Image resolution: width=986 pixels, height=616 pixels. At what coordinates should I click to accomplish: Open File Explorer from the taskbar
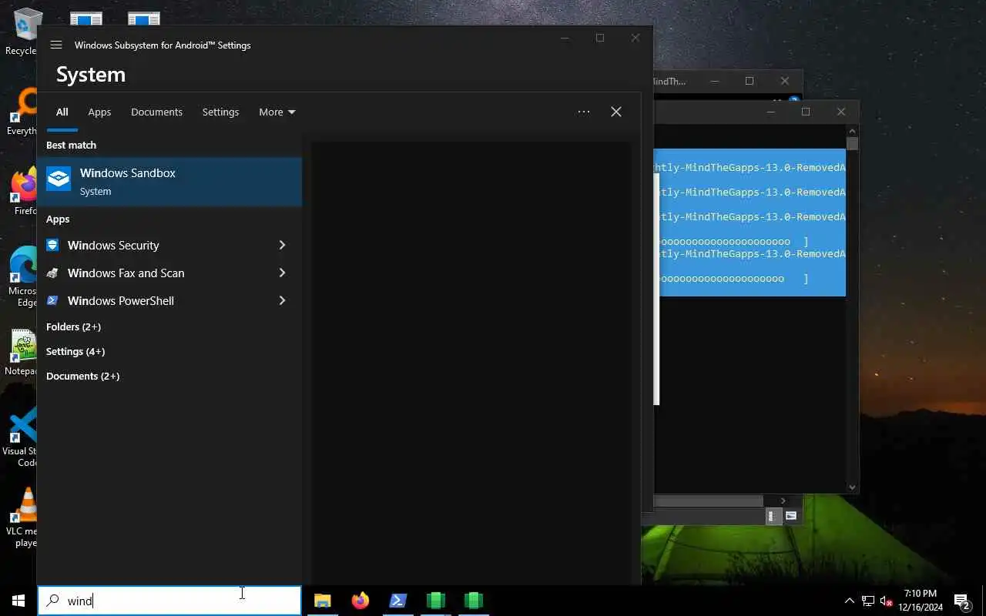(322, 601)
